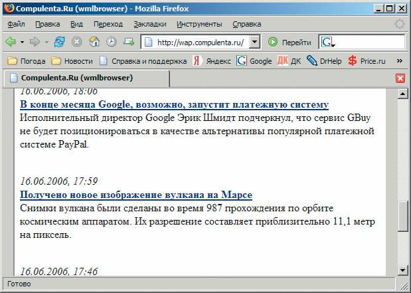411x293 pixels.
Task: Click the Reload page icon
Action: click(x=60, y=42)
